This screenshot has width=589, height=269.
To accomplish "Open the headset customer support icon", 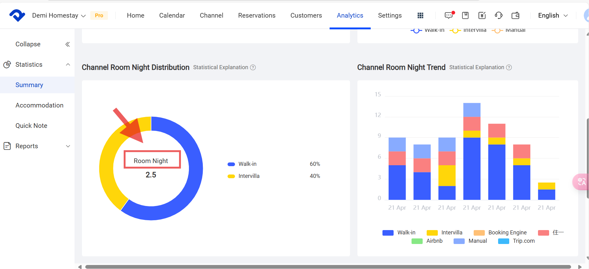I will 499,15.
